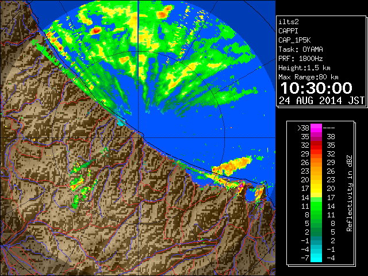Image resolution: width=368 pixels, height=276 pixels.
Task: Click the '>38' legend value
Action: click(303, 128)
